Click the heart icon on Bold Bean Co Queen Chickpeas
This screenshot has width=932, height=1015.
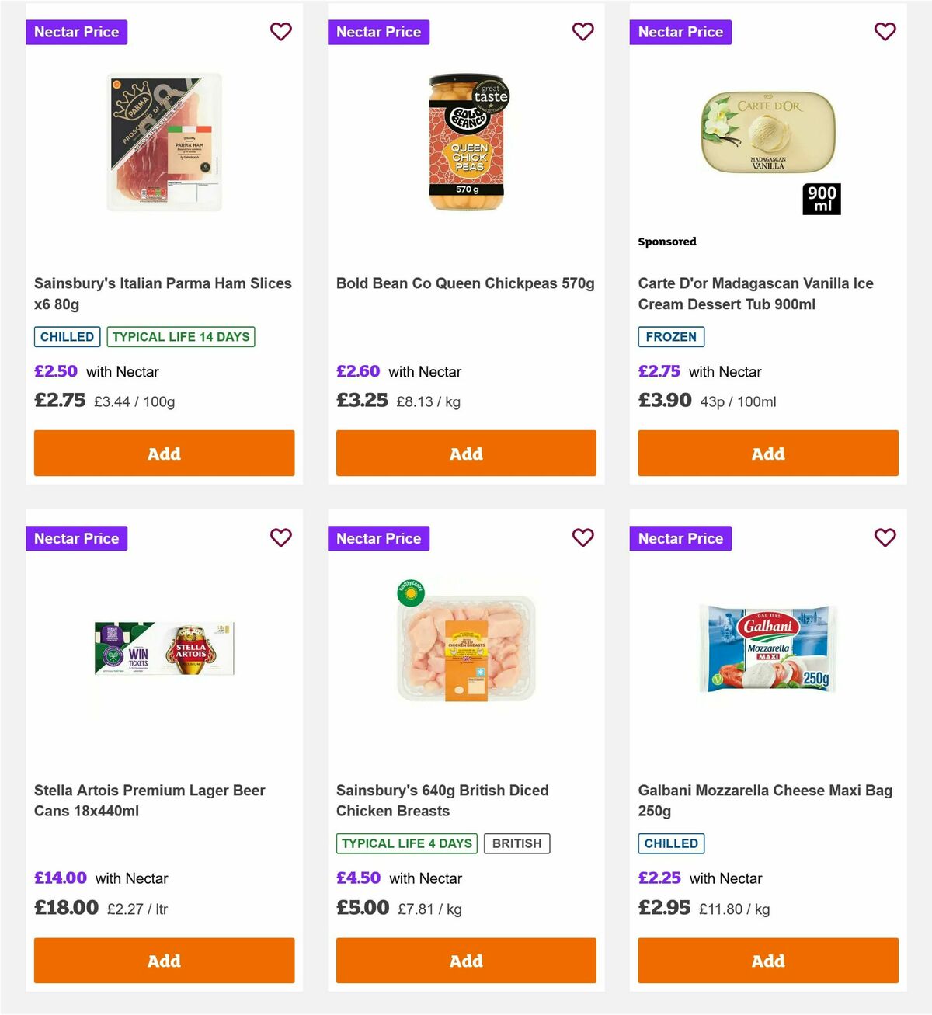[582, 32]
